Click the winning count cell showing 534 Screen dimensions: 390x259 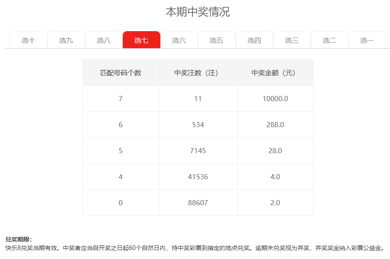tap(198, 125)
